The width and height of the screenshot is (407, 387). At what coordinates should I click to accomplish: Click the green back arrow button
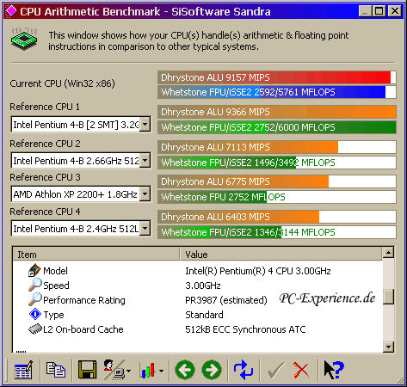coord(185,370)
